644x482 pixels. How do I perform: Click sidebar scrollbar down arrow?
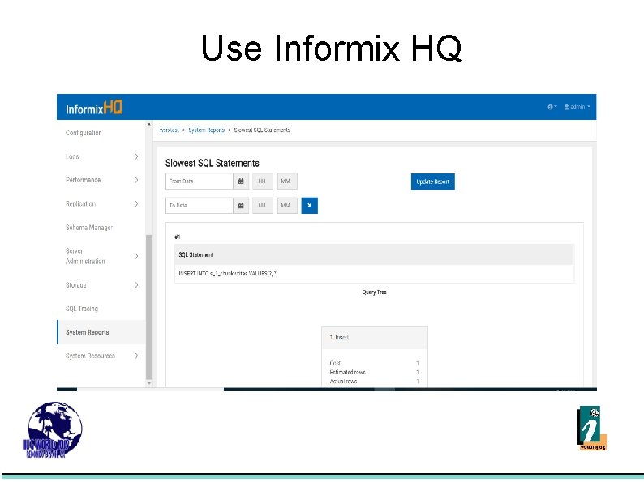(149, 383)
